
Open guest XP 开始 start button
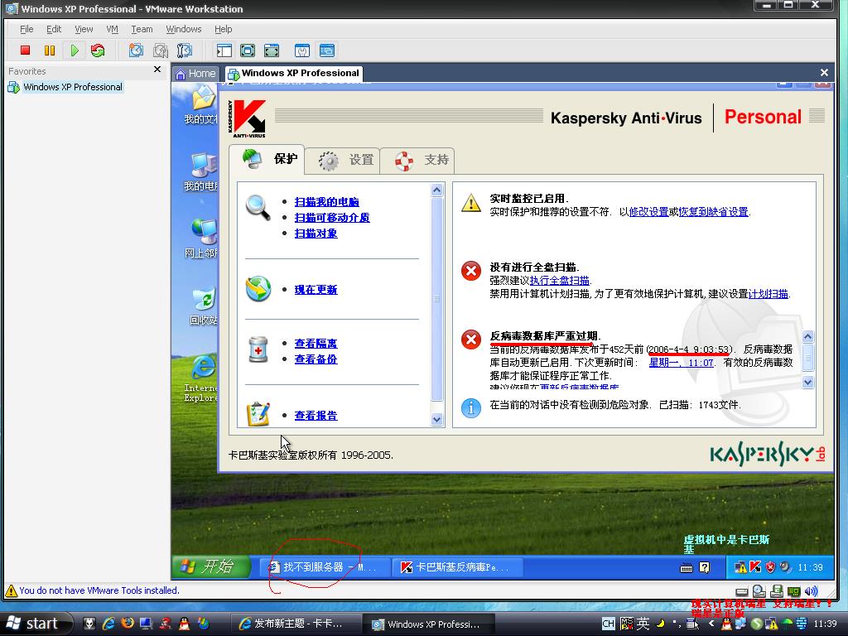coord(211,566)
